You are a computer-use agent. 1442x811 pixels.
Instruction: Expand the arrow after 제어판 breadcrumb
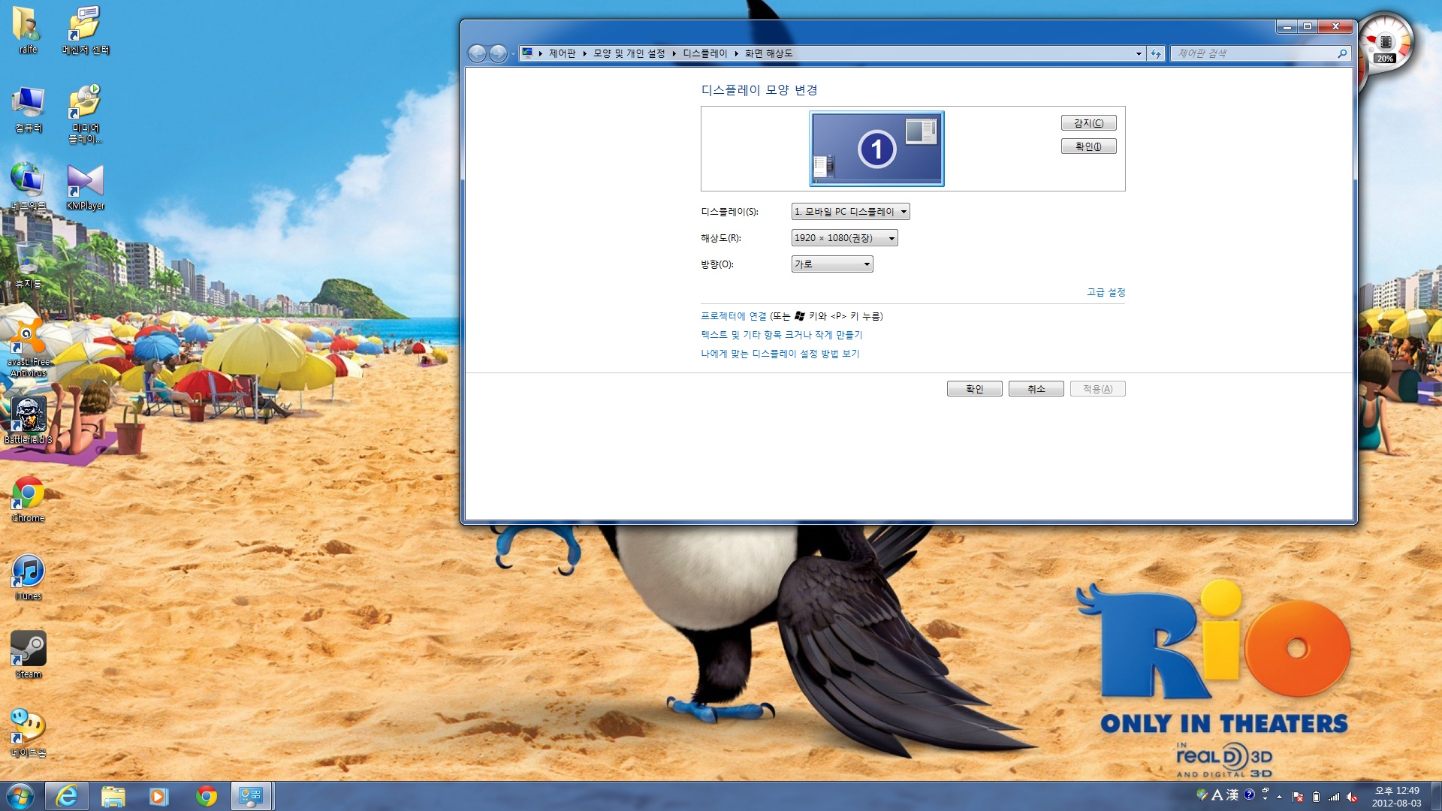pos(584,53)
